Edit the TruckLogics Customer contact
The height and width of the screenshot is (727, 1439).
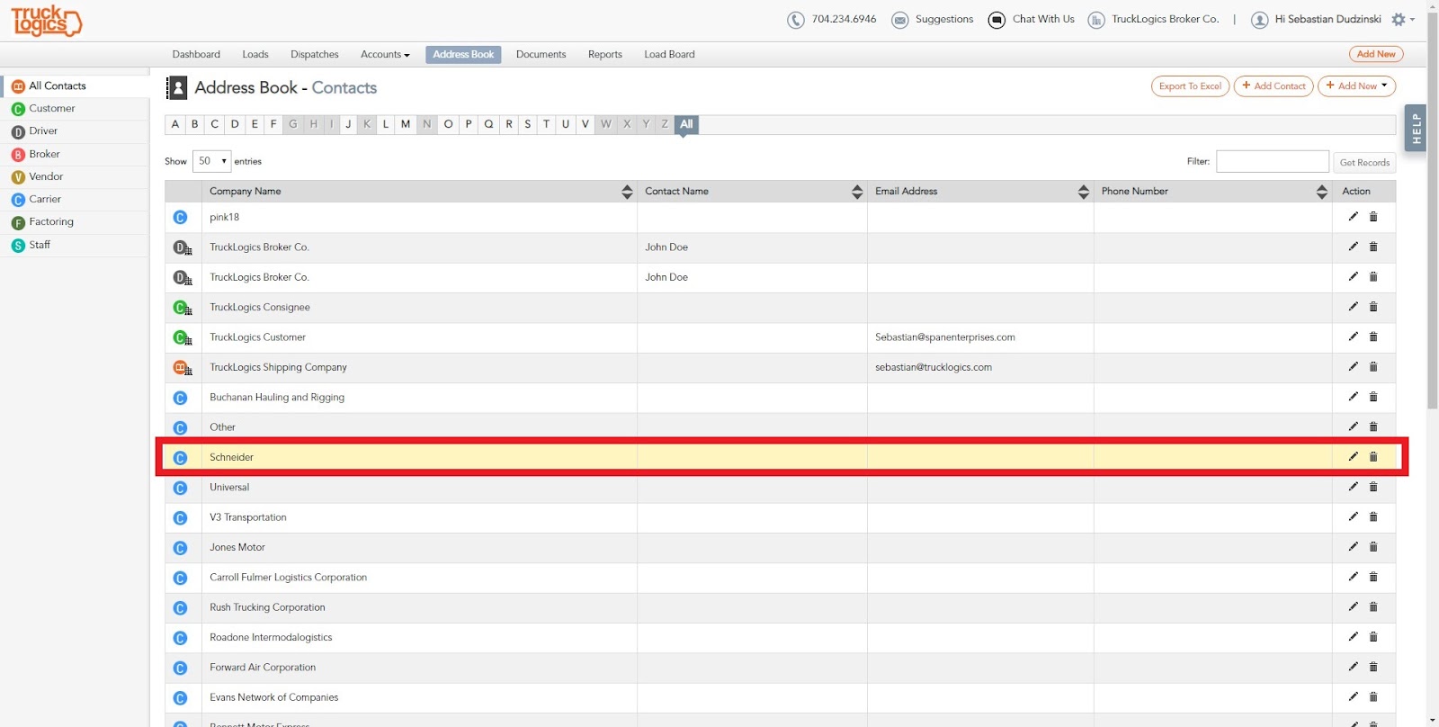(x=1353, y=337)
